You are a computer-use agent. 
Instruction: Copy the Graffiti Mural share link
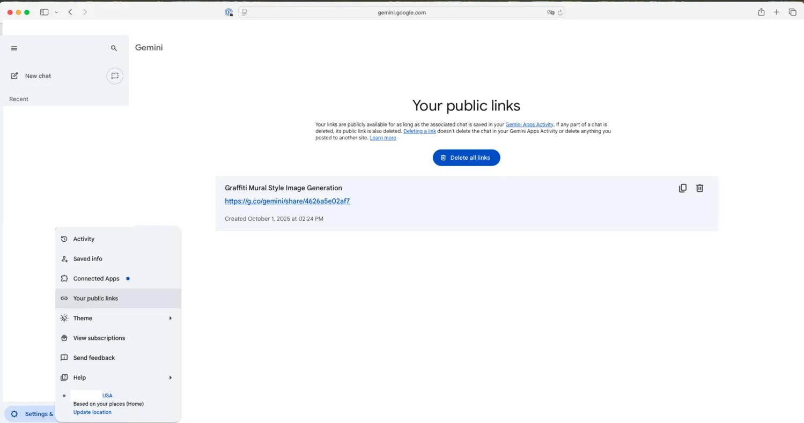682,188
